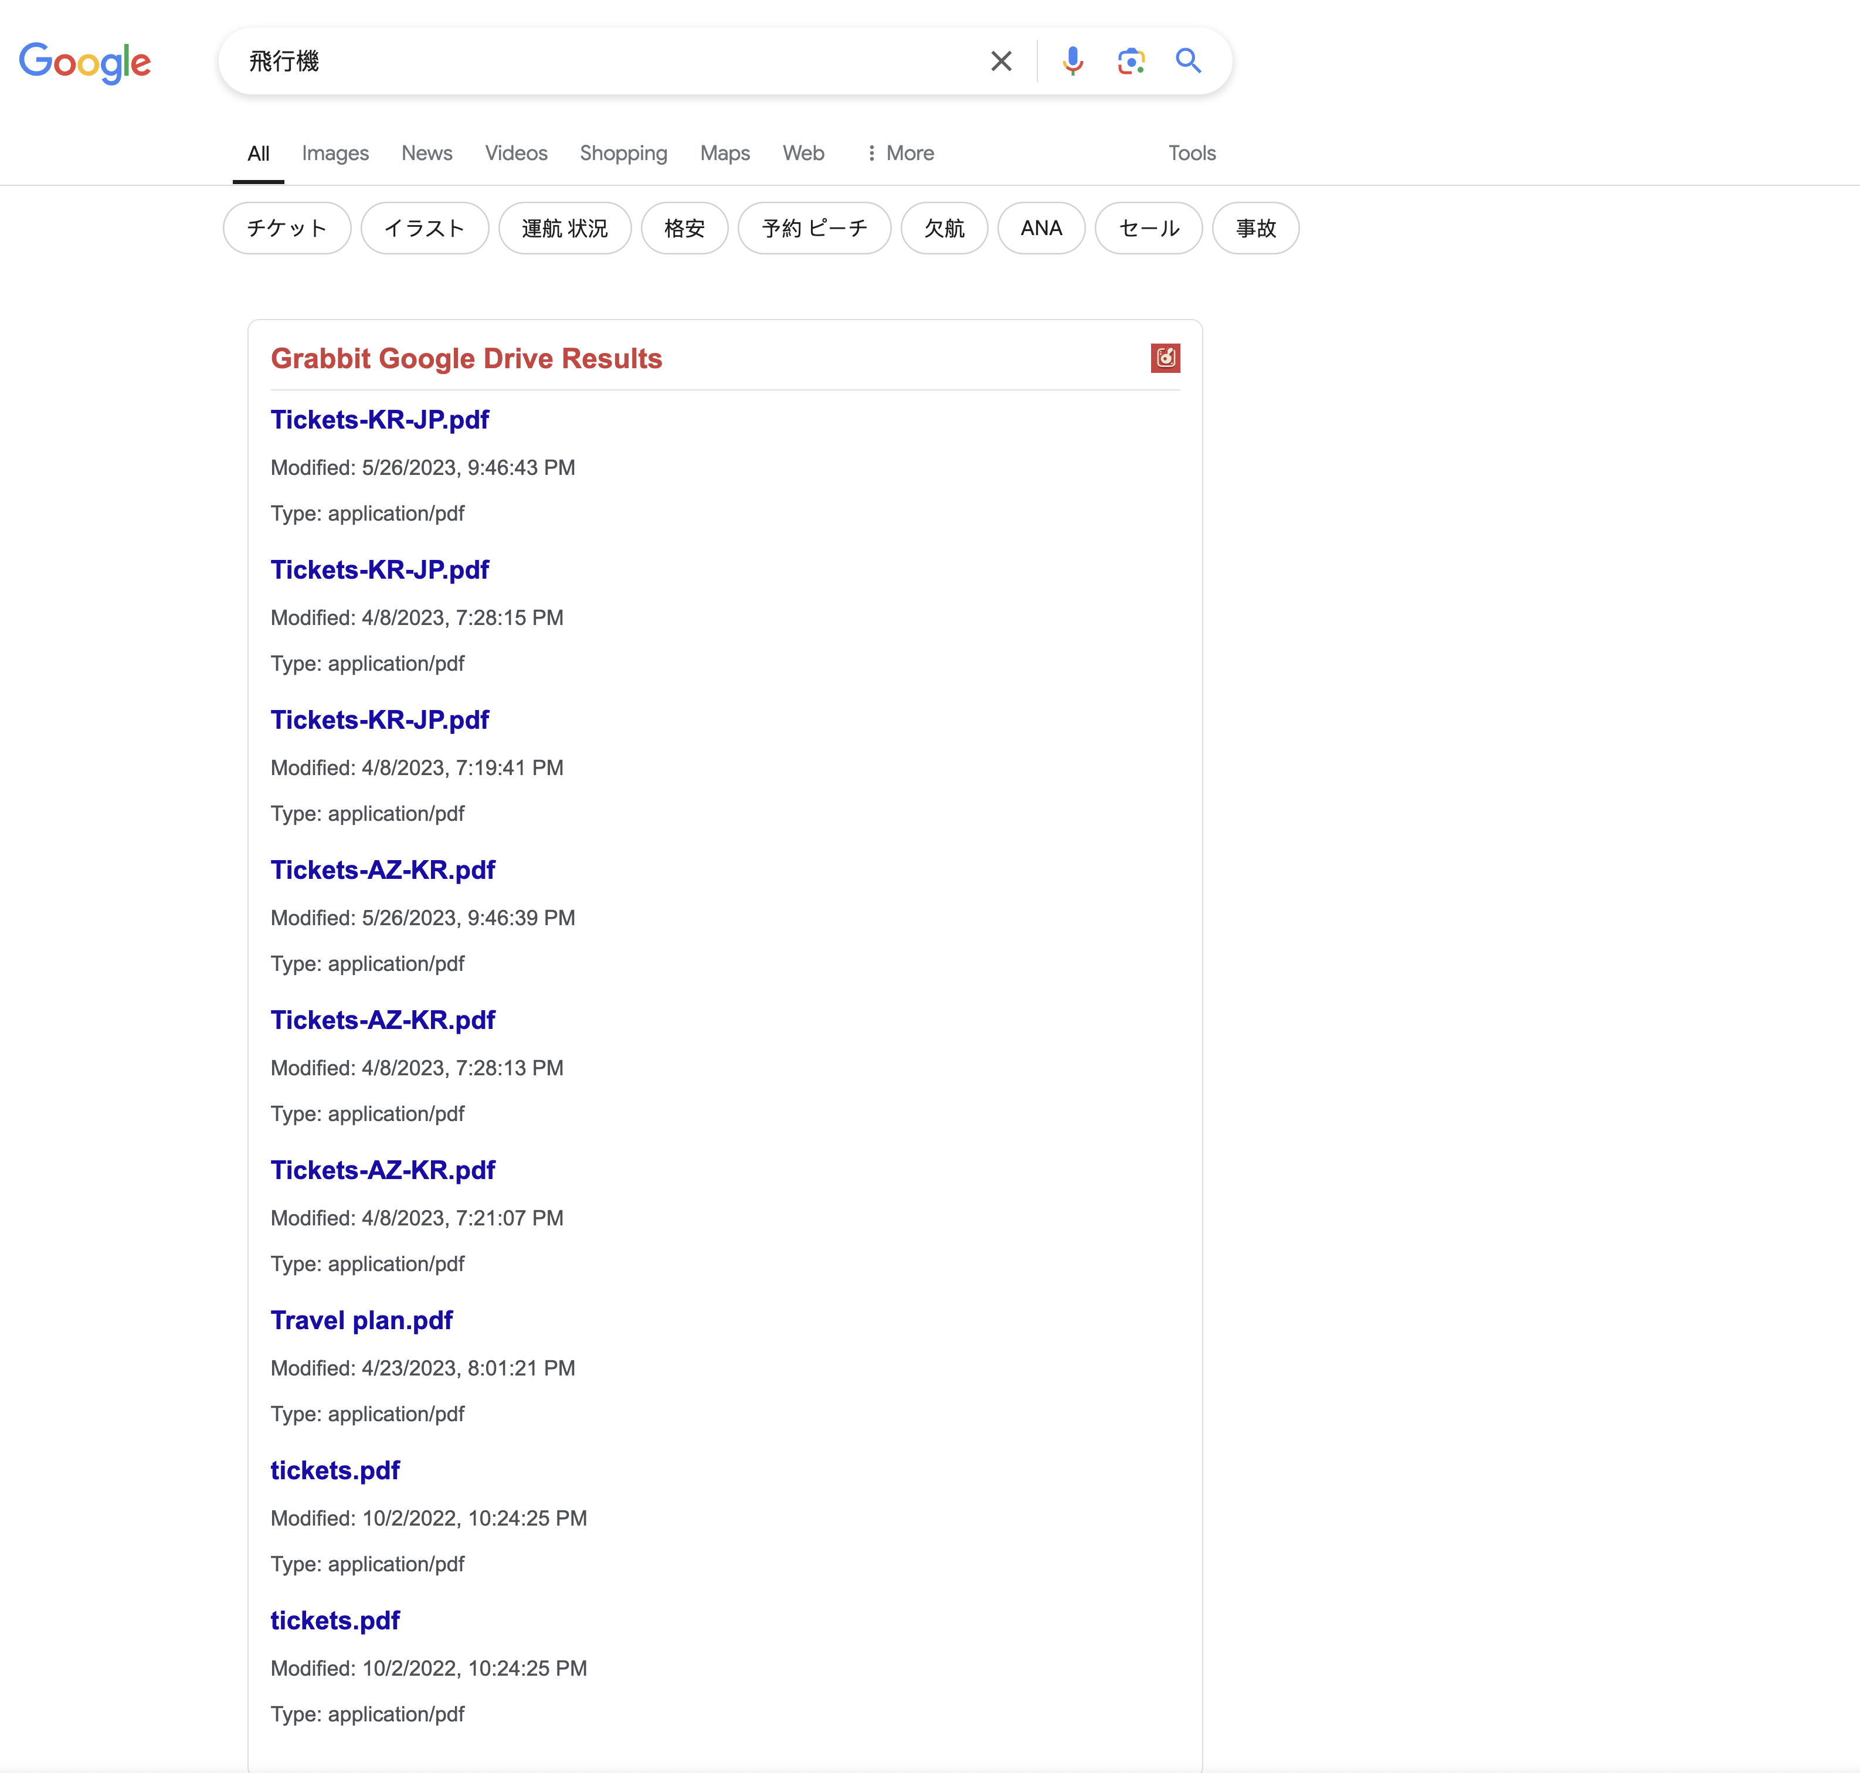Open the Travel plan.pdf link
The height and width of the screenshot is (1773, 1860).
coord(361,1320)
